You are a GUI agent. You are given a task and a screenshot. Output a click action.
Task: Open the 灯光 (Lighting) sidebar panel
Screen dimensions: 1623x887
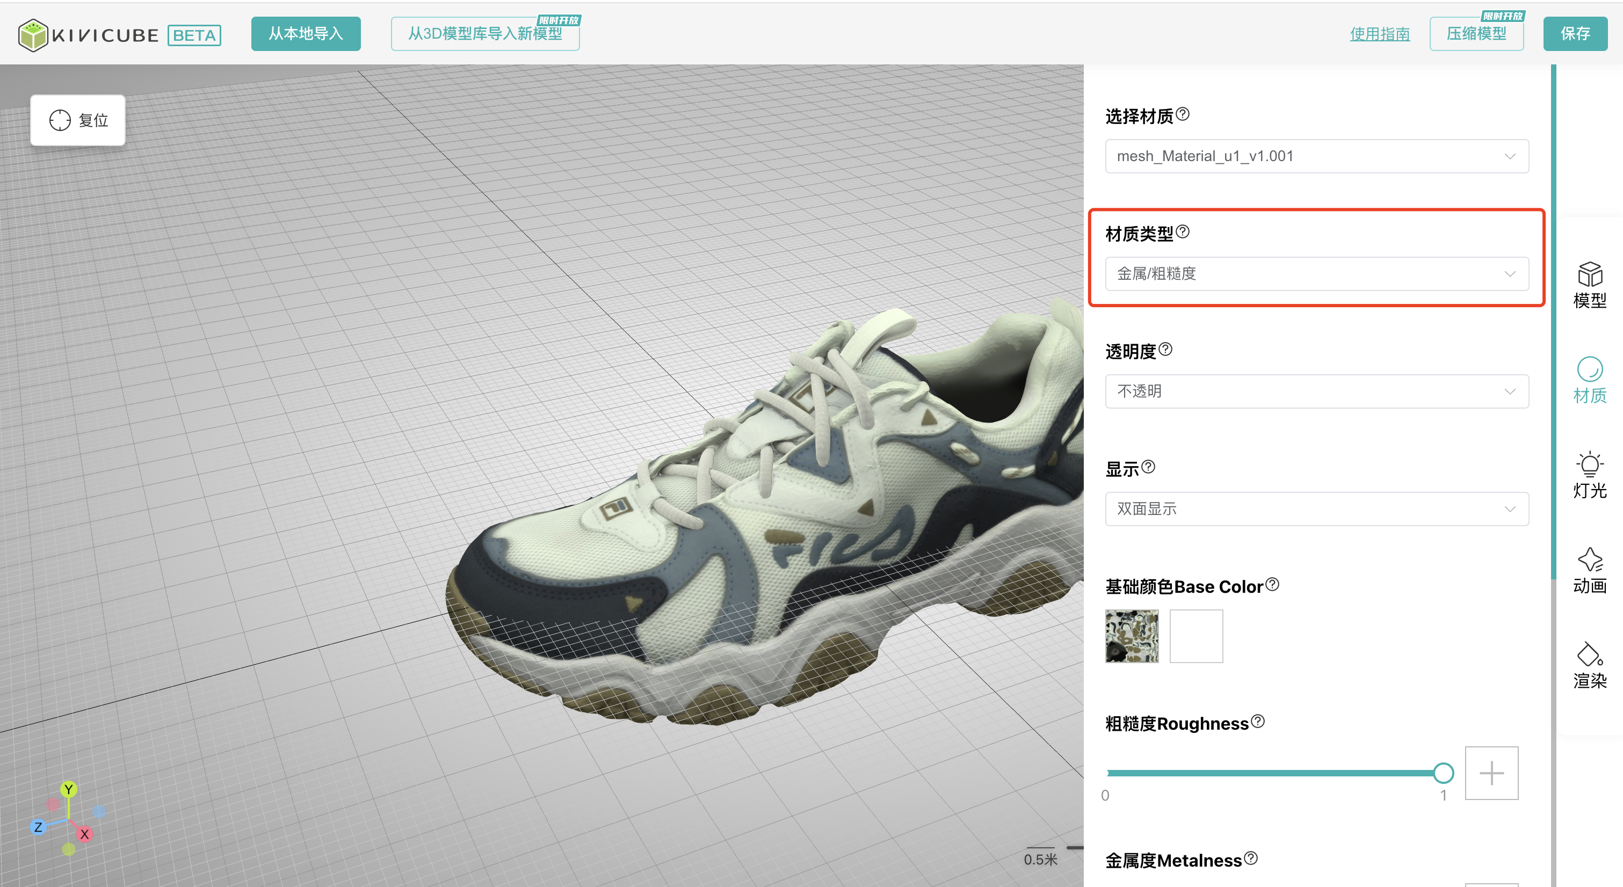coord(1589,475)
